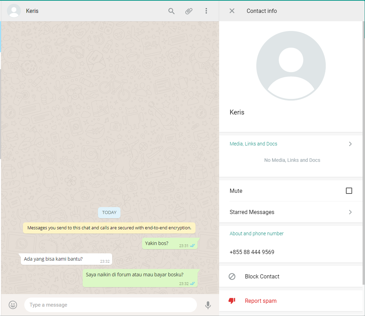Click the Block Contact icon

[x=232, y=276]
